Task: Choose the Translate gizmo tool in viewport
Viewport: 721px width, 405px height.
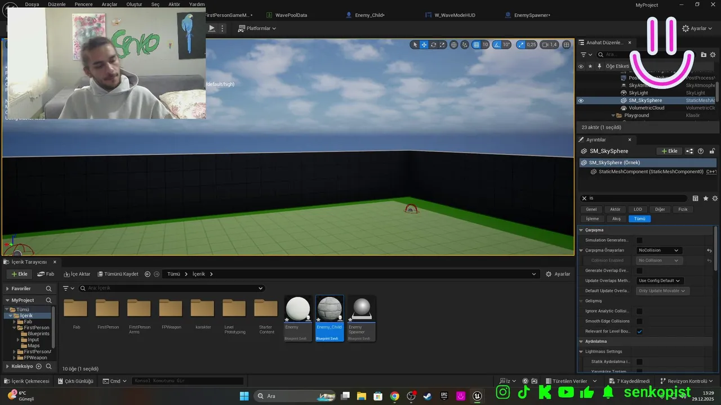Action: (x=424, y=44)
